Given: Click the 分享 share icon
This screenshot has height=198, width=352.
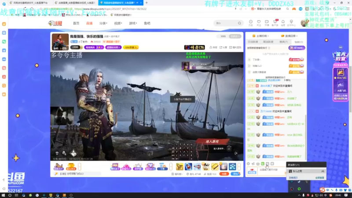Looking at the screenshot, I should click(223, 48).
